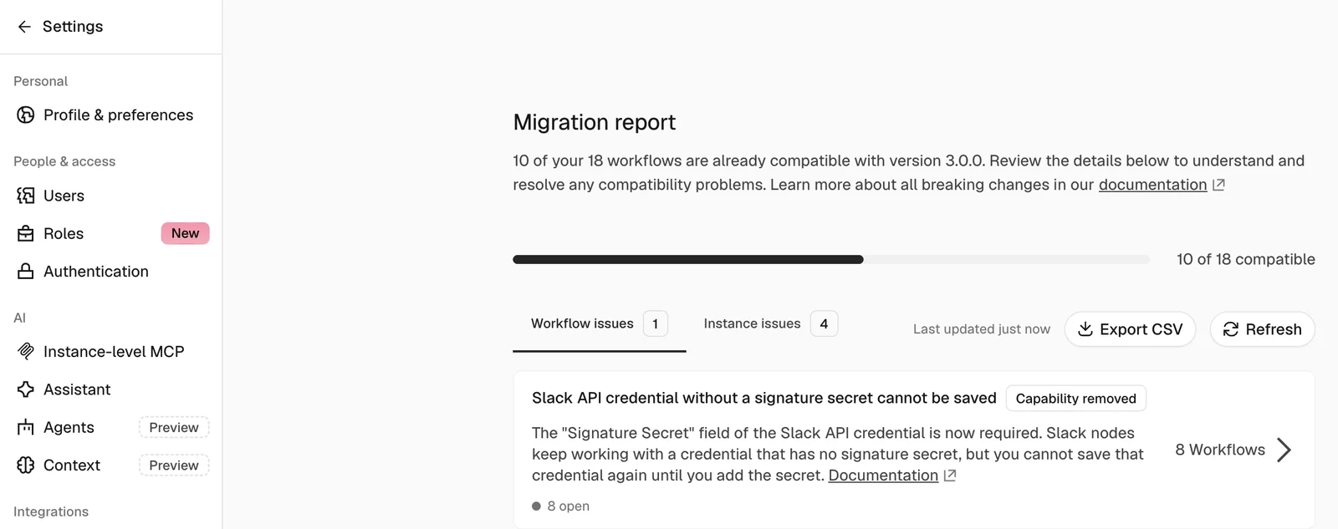Click the 8 open status text
Image resolution: width=1338 pixels, height=529 pixels.
point(568,506)
